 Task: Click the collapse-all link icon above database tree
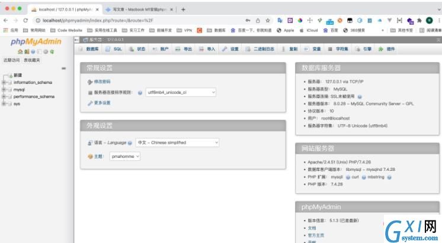[x=64, y=69]
